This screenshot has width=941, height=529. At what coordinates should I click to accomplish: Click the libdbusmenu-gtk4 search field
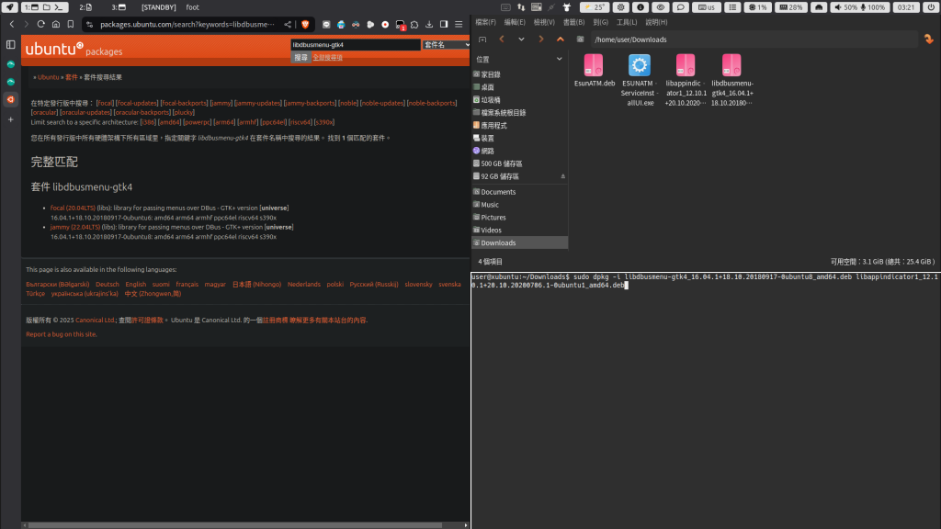click(x=356, y=44)
